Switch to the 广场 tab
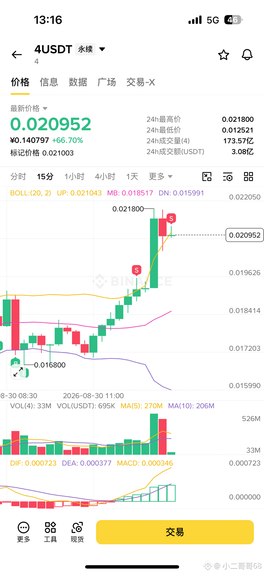The image size is (264, 574). tap(106, 82)
